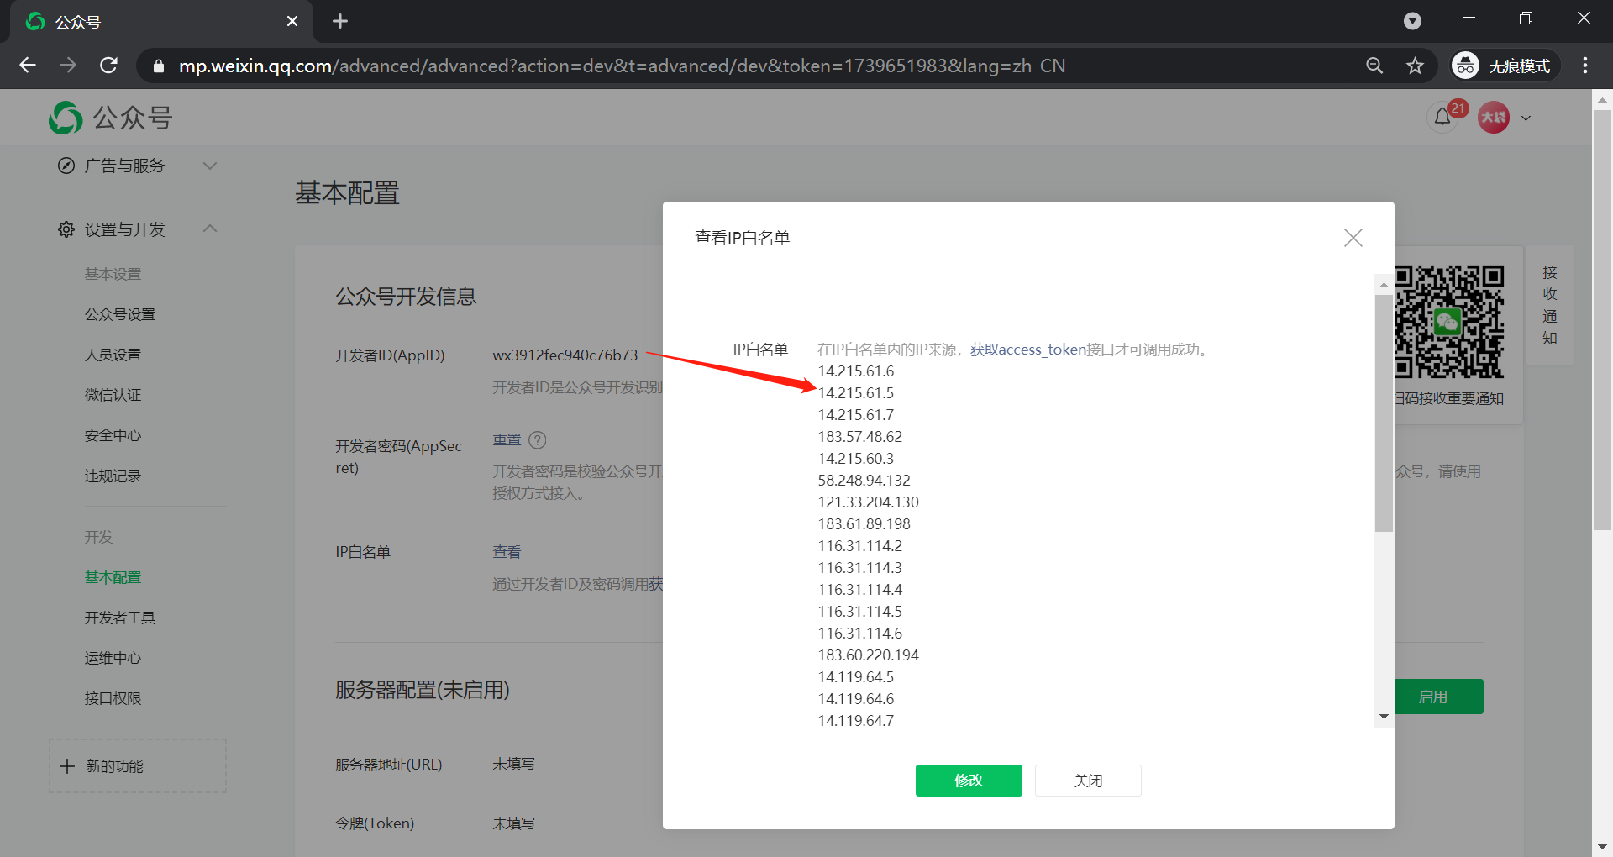
Task: Click the notification bell icon
Action: coord(1442,118)
